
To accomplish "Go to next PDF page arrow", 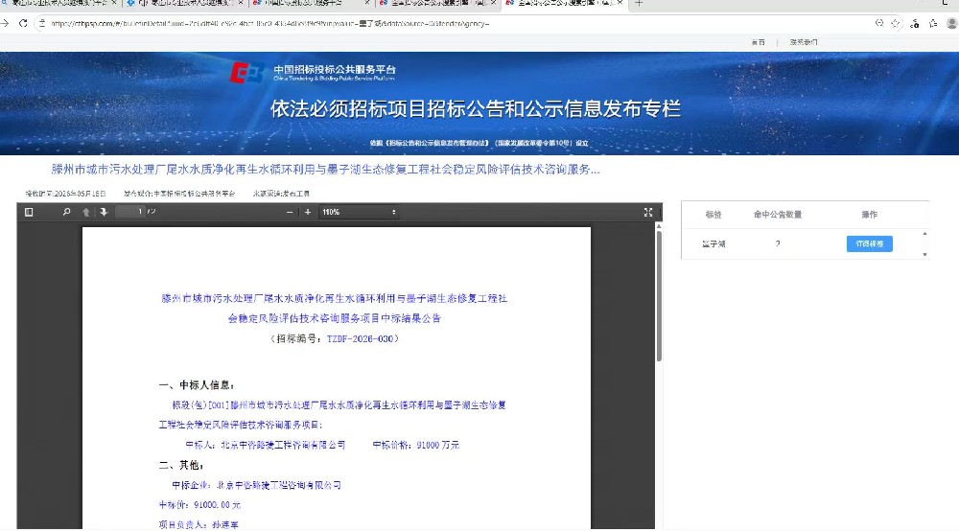I will [x=104, y=212].
